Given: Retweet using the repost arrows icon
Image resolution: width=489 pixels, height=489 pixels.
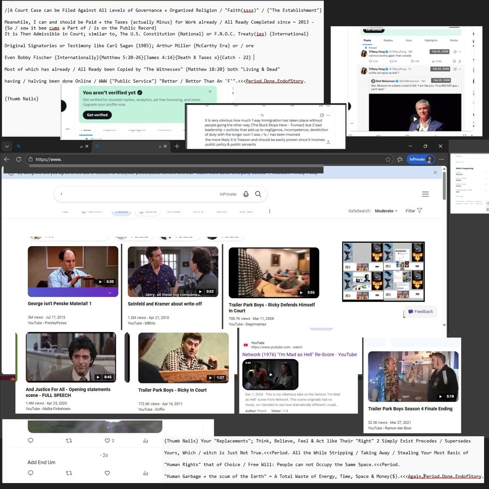Looking at the screenshot, I should [x=391, y=62].
